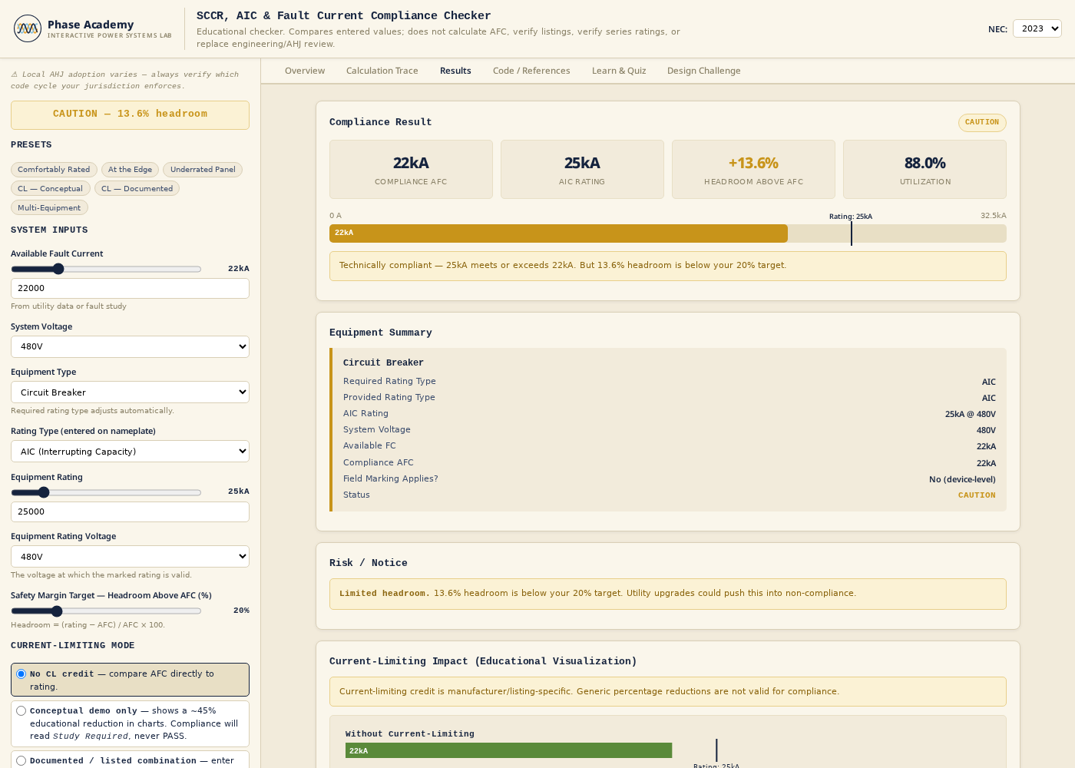1075x768 pixels.
Task: Click the 25kA AIC Rating card
Action: [x=582, y=170]
